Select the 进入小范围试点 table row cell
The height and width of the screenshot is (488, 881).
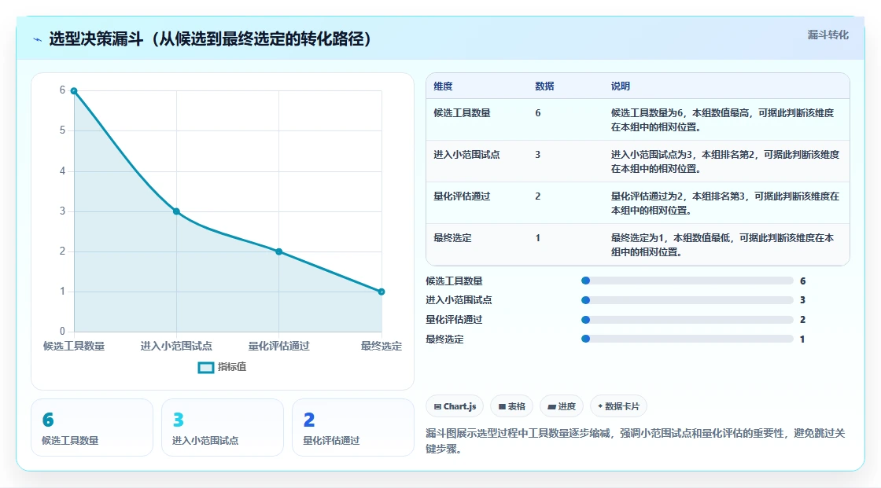pyautogui.click(x=466, y=155)
